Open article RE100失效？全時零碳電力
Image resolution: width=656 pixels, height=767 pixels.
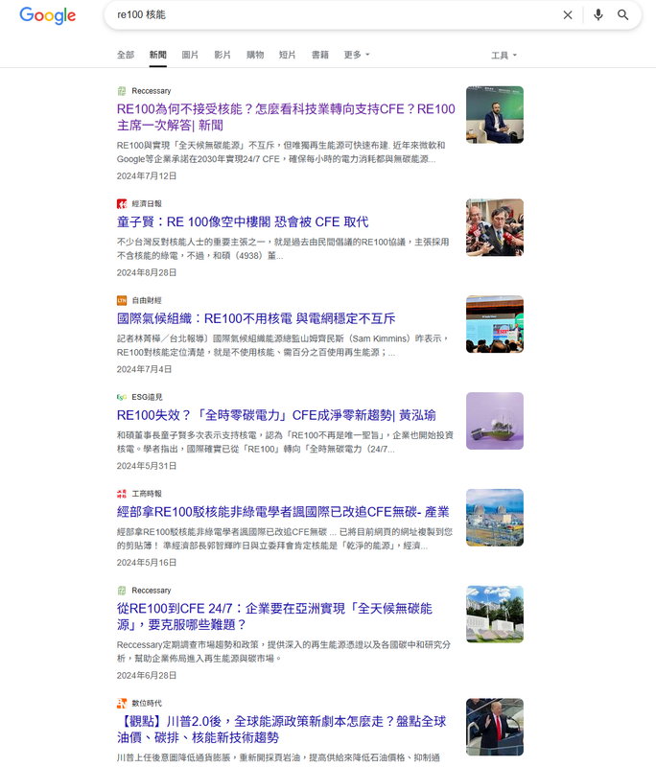(x=276, y=415)
